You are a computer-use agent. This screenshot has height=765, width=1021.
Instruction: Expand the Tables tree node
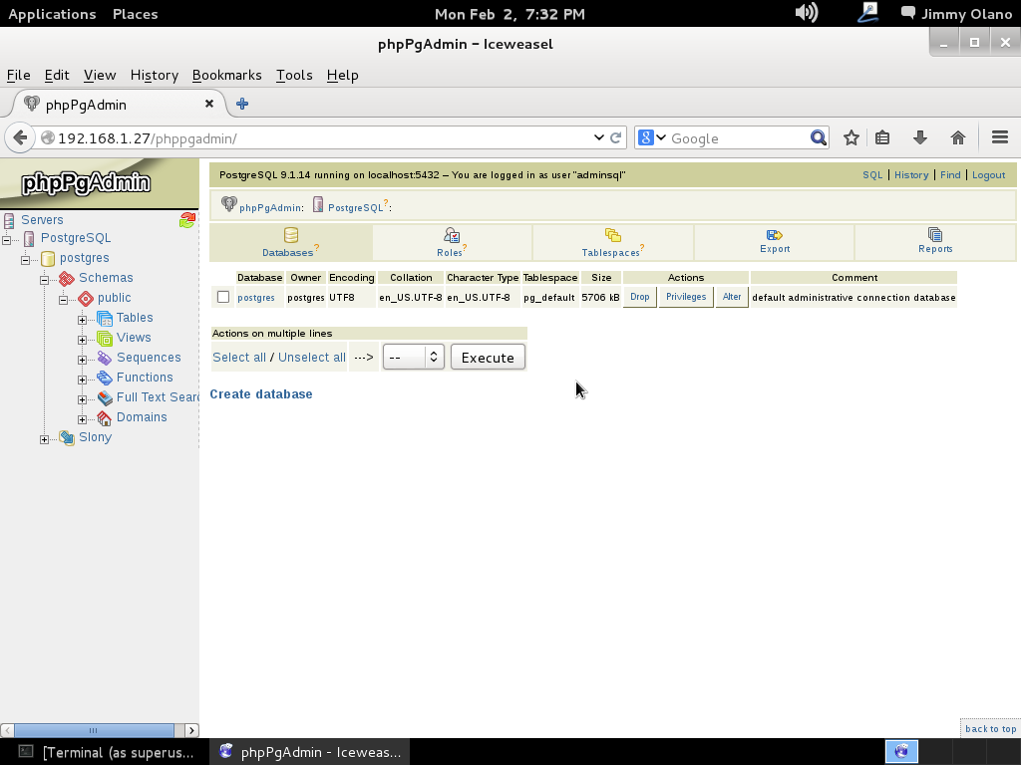pos(83,320)
